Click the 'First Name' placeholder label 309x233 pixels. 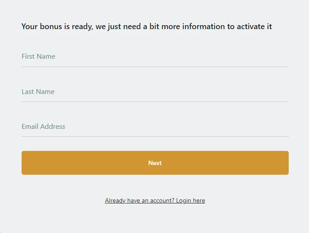38,56
